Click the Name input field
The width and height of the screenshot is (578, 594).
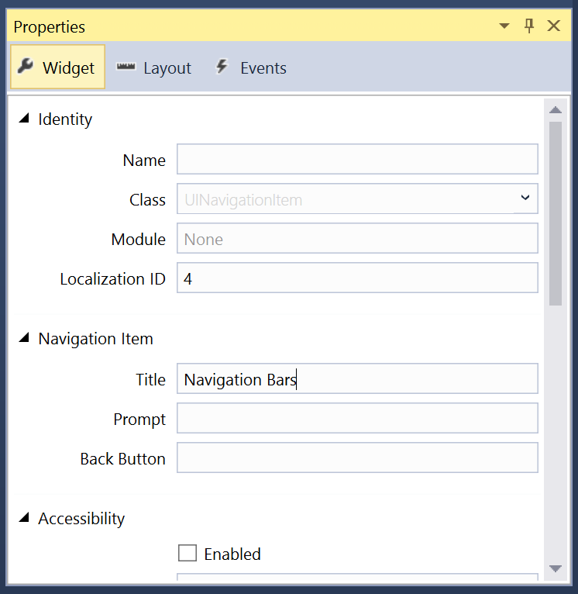[357, 159]
